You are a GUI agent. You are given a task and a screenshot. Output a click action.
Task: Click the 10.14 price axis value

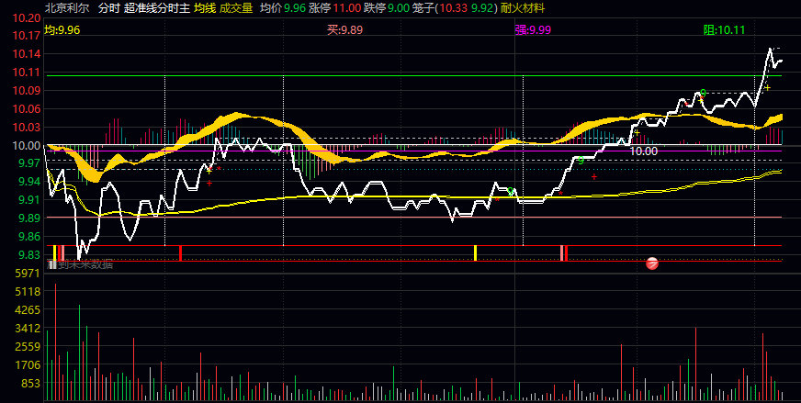pyautogui.click(x=27, y=54)
